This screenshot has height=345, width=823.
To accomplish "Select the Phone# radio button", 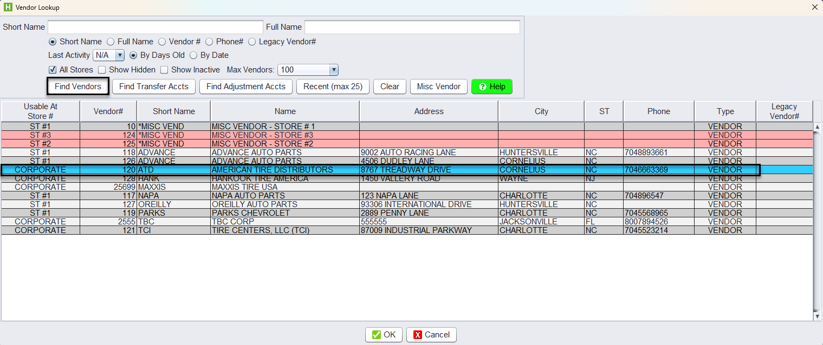I will coord(209,42).
